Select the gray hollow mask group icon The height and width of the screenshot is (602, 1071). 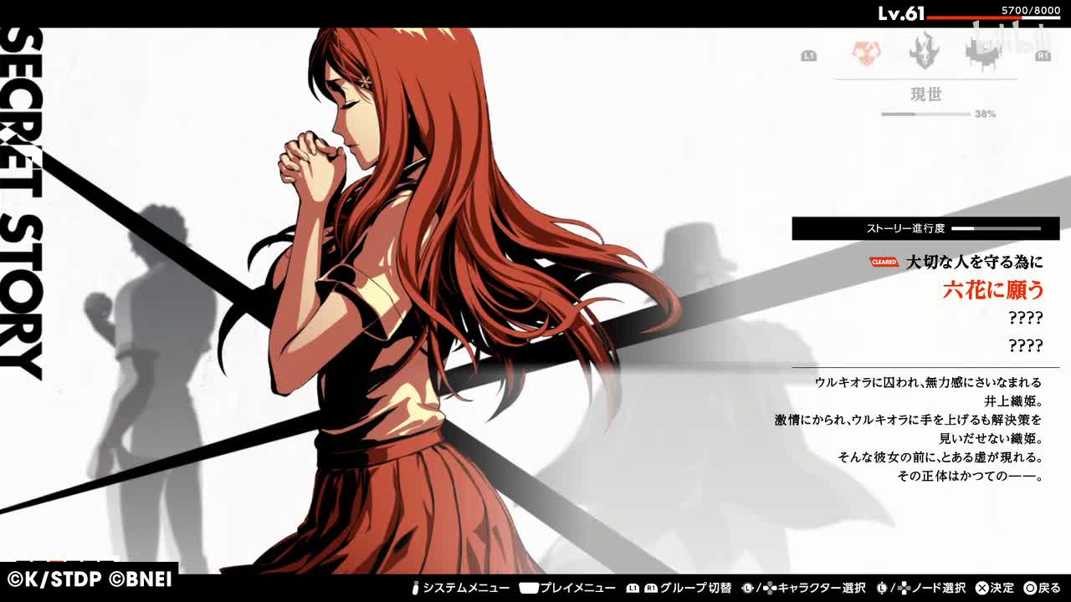point(925,50)
